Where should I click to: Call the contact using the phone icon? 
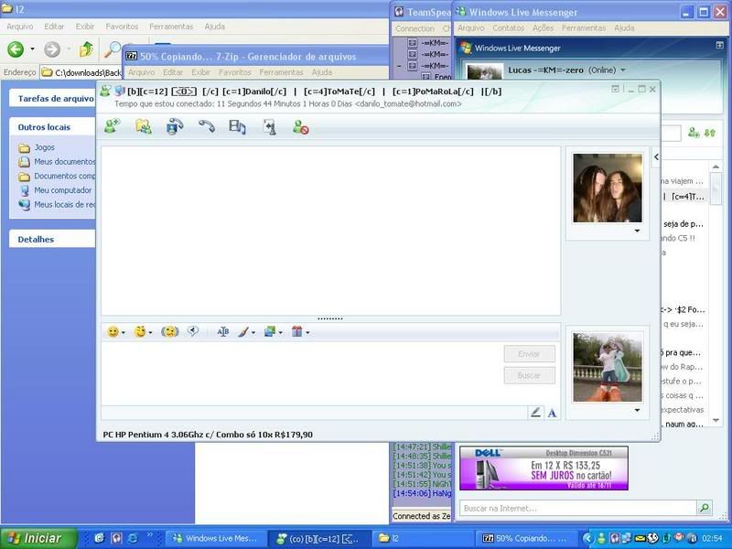(207, 126)
